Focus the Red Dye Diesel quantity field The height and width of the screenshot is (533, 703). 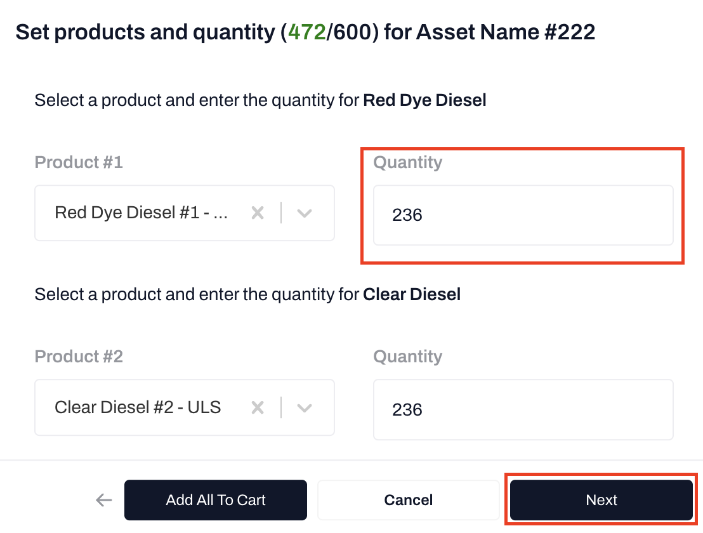[x=523, y=215]
